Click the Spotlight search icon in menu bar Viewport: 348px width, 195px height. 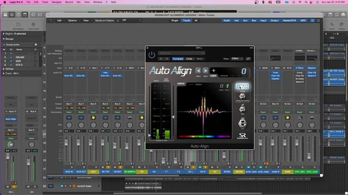pyautogui.click(x=306, y=2)
